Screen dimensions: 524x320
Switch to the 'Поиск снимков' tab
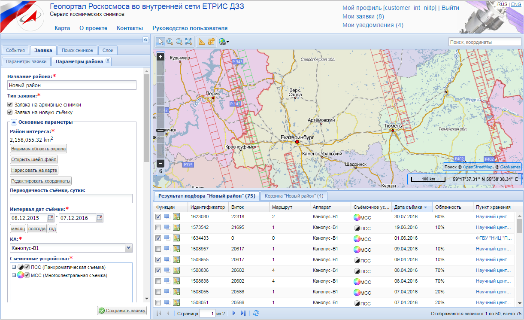[x=77, y=50]
